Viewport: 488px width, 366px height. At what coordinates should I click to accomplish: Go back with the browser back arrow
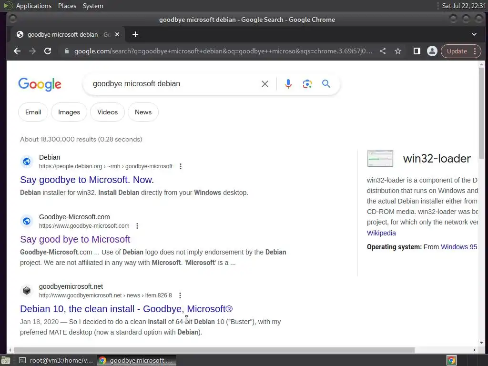point(17,51)
